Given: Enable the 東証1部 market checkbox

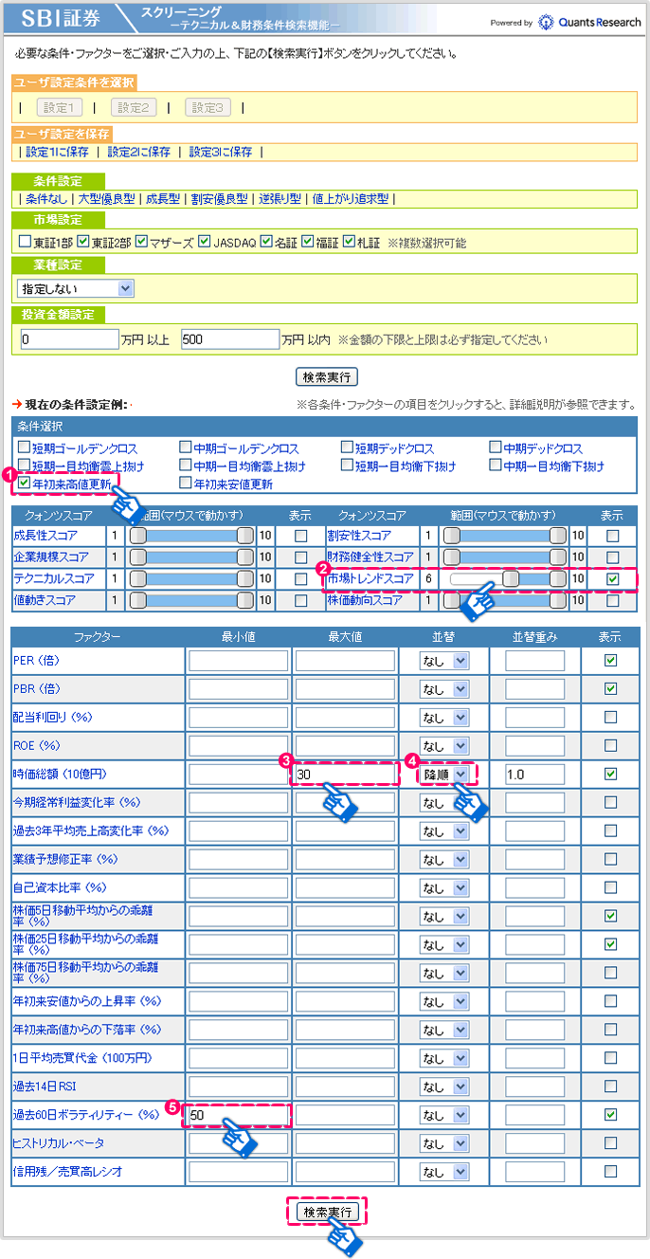Looking at the screenshot, I should pyautogui.click(x=25, y=242).
